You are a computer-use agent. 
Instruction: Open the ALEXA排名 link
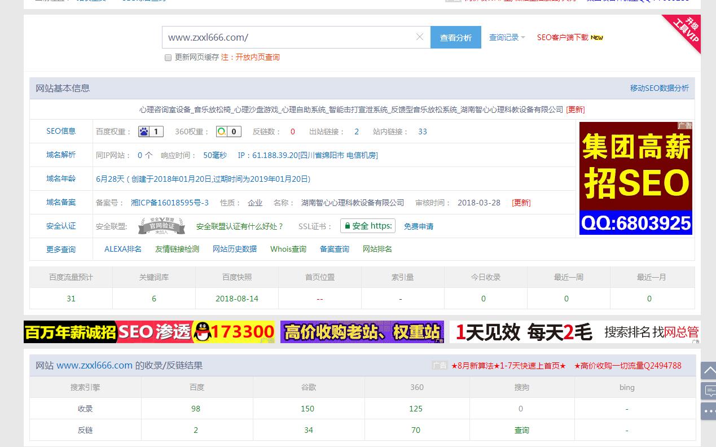[x=123, y=249]
